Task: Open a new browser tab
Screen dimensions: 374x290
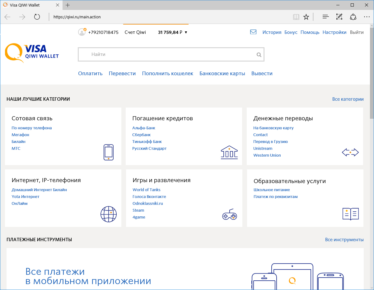Action: 68,5
